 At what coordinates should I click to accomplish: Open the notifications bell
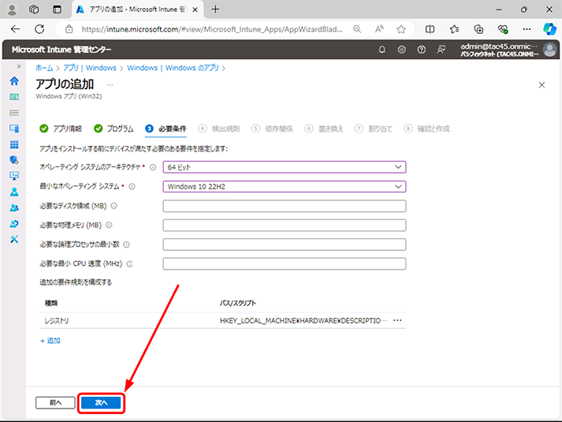pos(382,50)
